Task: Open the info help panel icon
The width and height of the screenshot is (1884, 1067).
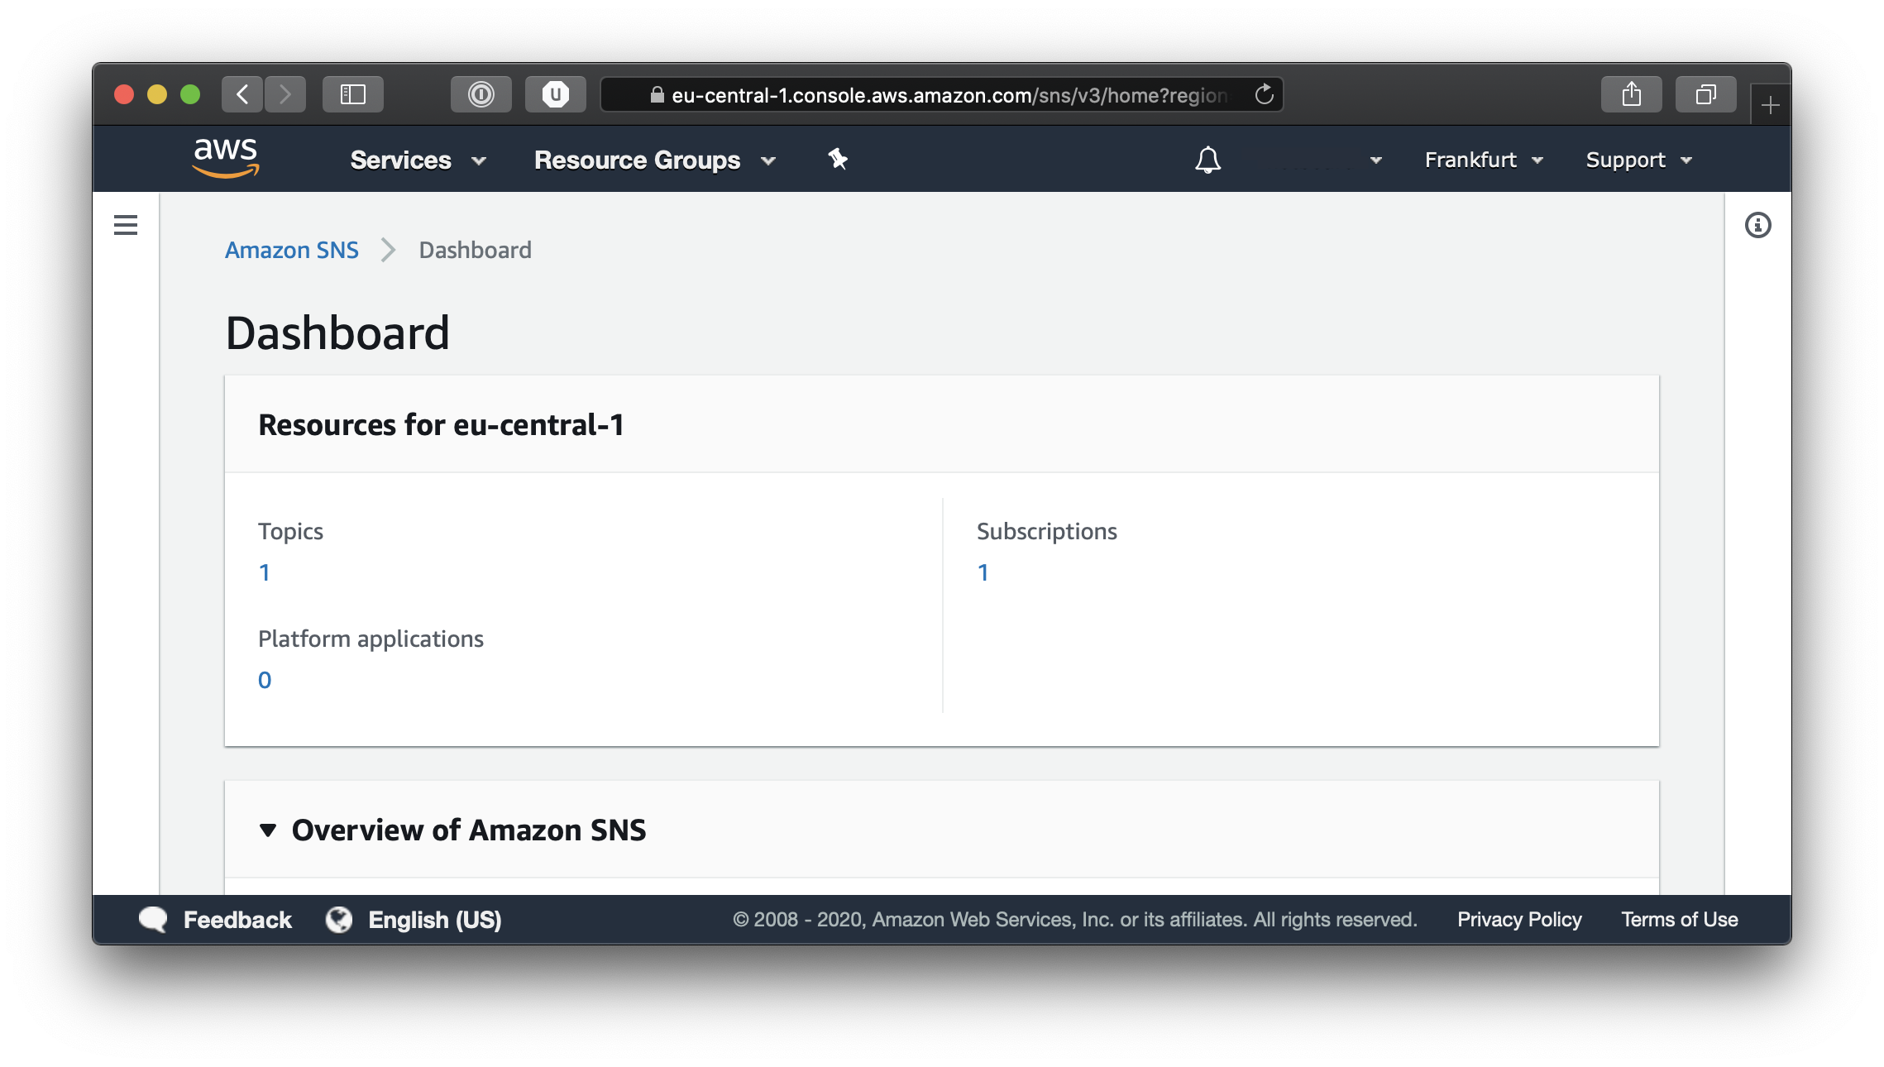Action: coord(1757,225)
